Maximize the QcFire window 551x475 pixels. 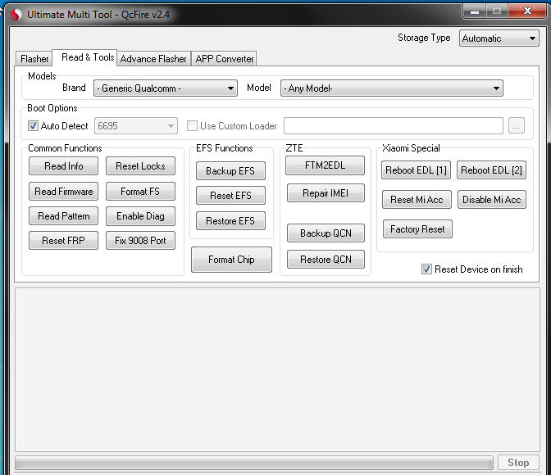[497, 11]
